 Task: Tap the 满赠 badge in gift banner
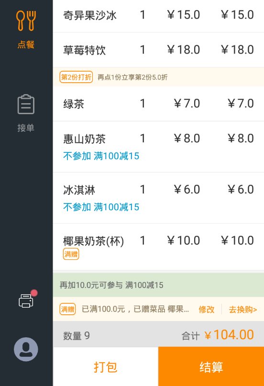[67, 309]
